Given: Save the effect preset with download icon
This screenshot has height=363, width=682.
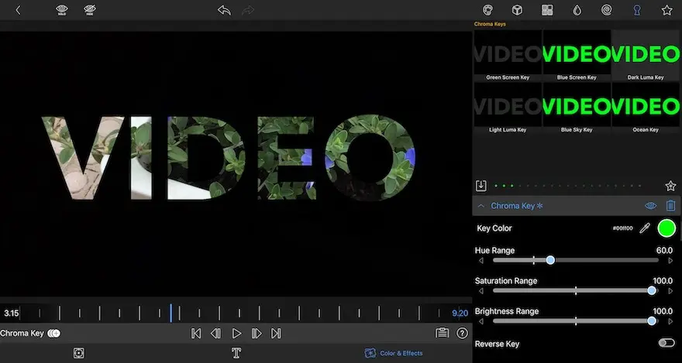Looking at the screenshot, I should tap(480, 186).
